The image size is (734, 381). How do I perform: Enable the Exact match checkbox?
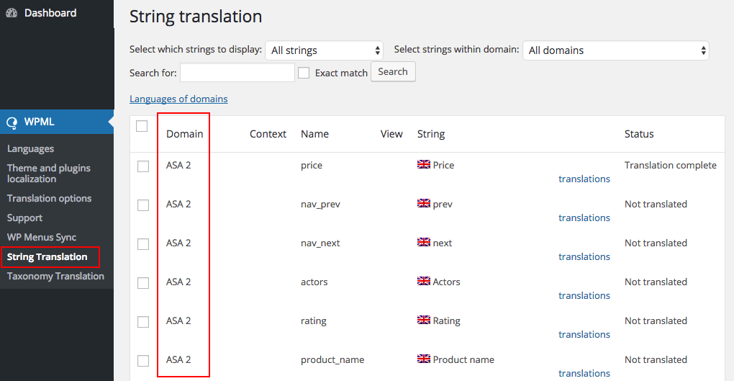click(x=304, y=73)
